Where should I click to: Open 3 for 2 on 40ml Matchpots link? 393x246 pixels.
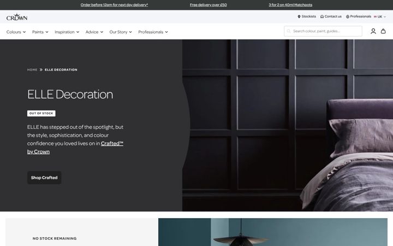[x=290, y=5]
